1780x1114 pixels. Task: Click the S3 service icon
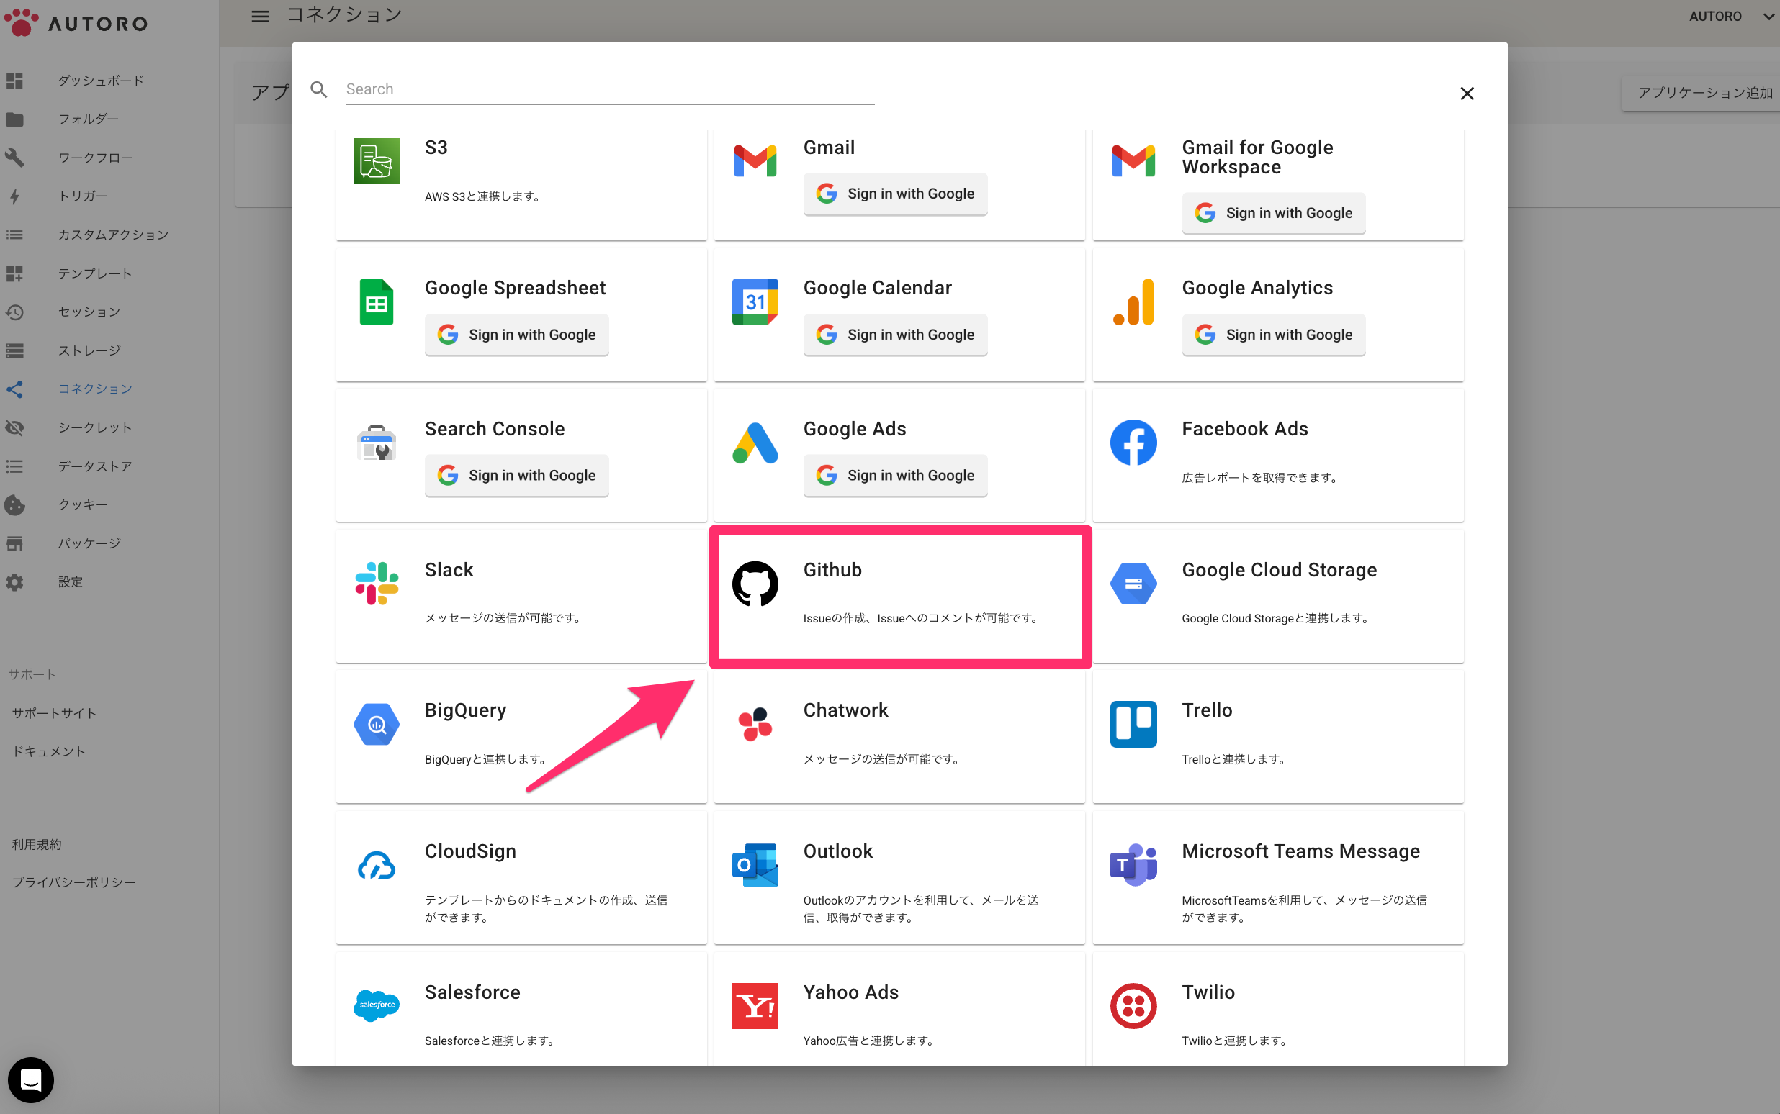(376, 160)
